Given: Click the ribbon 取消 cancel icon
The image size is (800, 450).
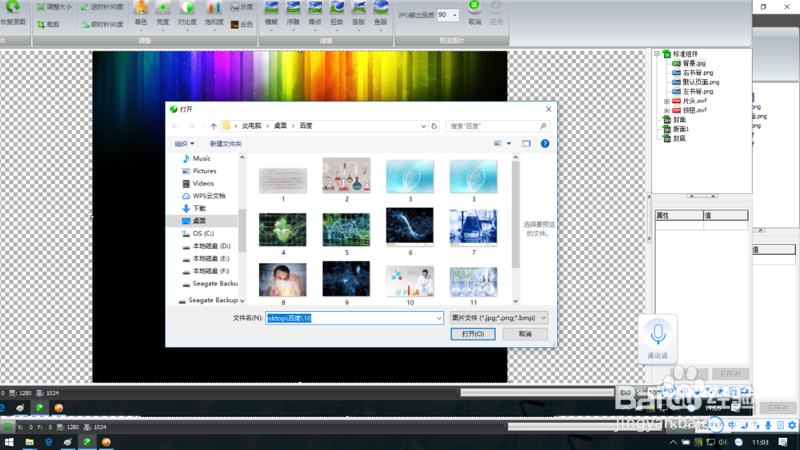Looking at the screenshot, I should click(474, 13).
